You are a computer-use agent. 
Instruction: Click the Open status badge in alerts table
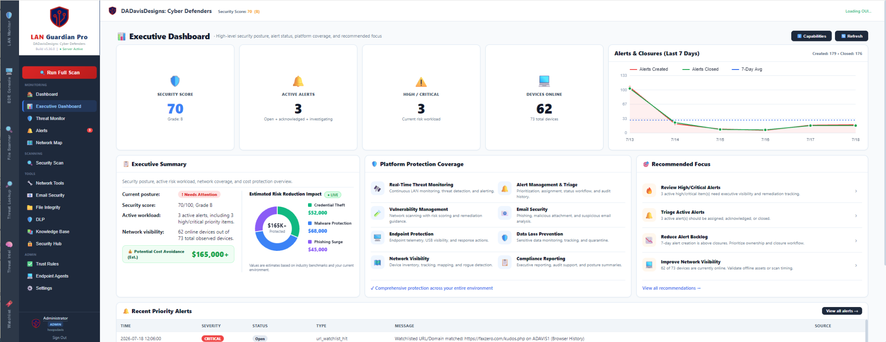click(x=260, y=339)
